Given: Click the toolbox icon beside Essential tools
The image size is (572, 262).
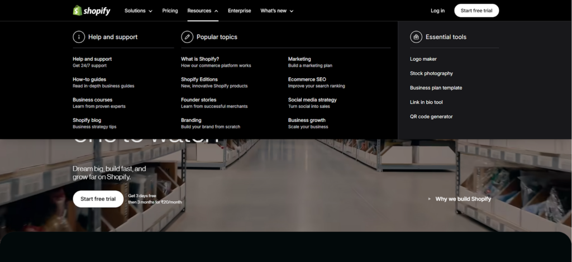Looking at the screenshot, I should coord(416,37).
